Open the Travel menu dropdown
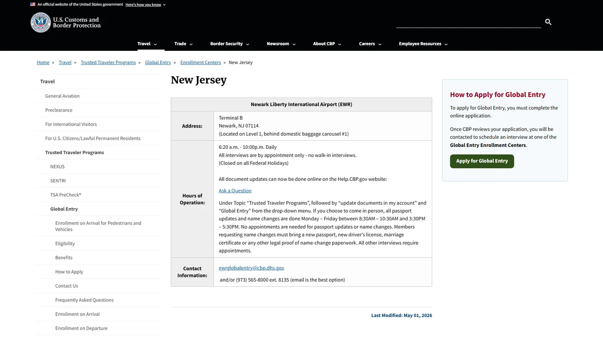This screenshot has height=339, width=603. (147, 44)
